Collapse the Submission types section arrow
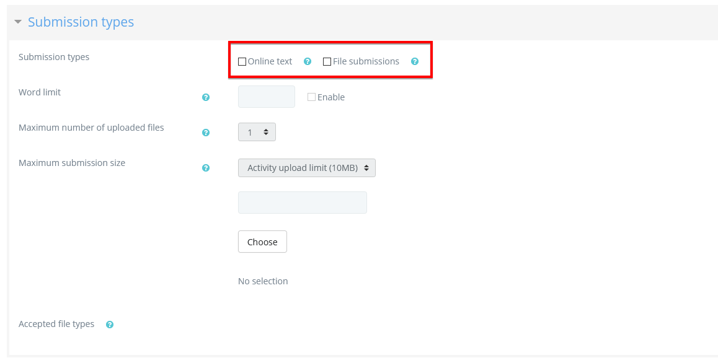The width and height of the screenshot is (718, 358). (18, 22)
